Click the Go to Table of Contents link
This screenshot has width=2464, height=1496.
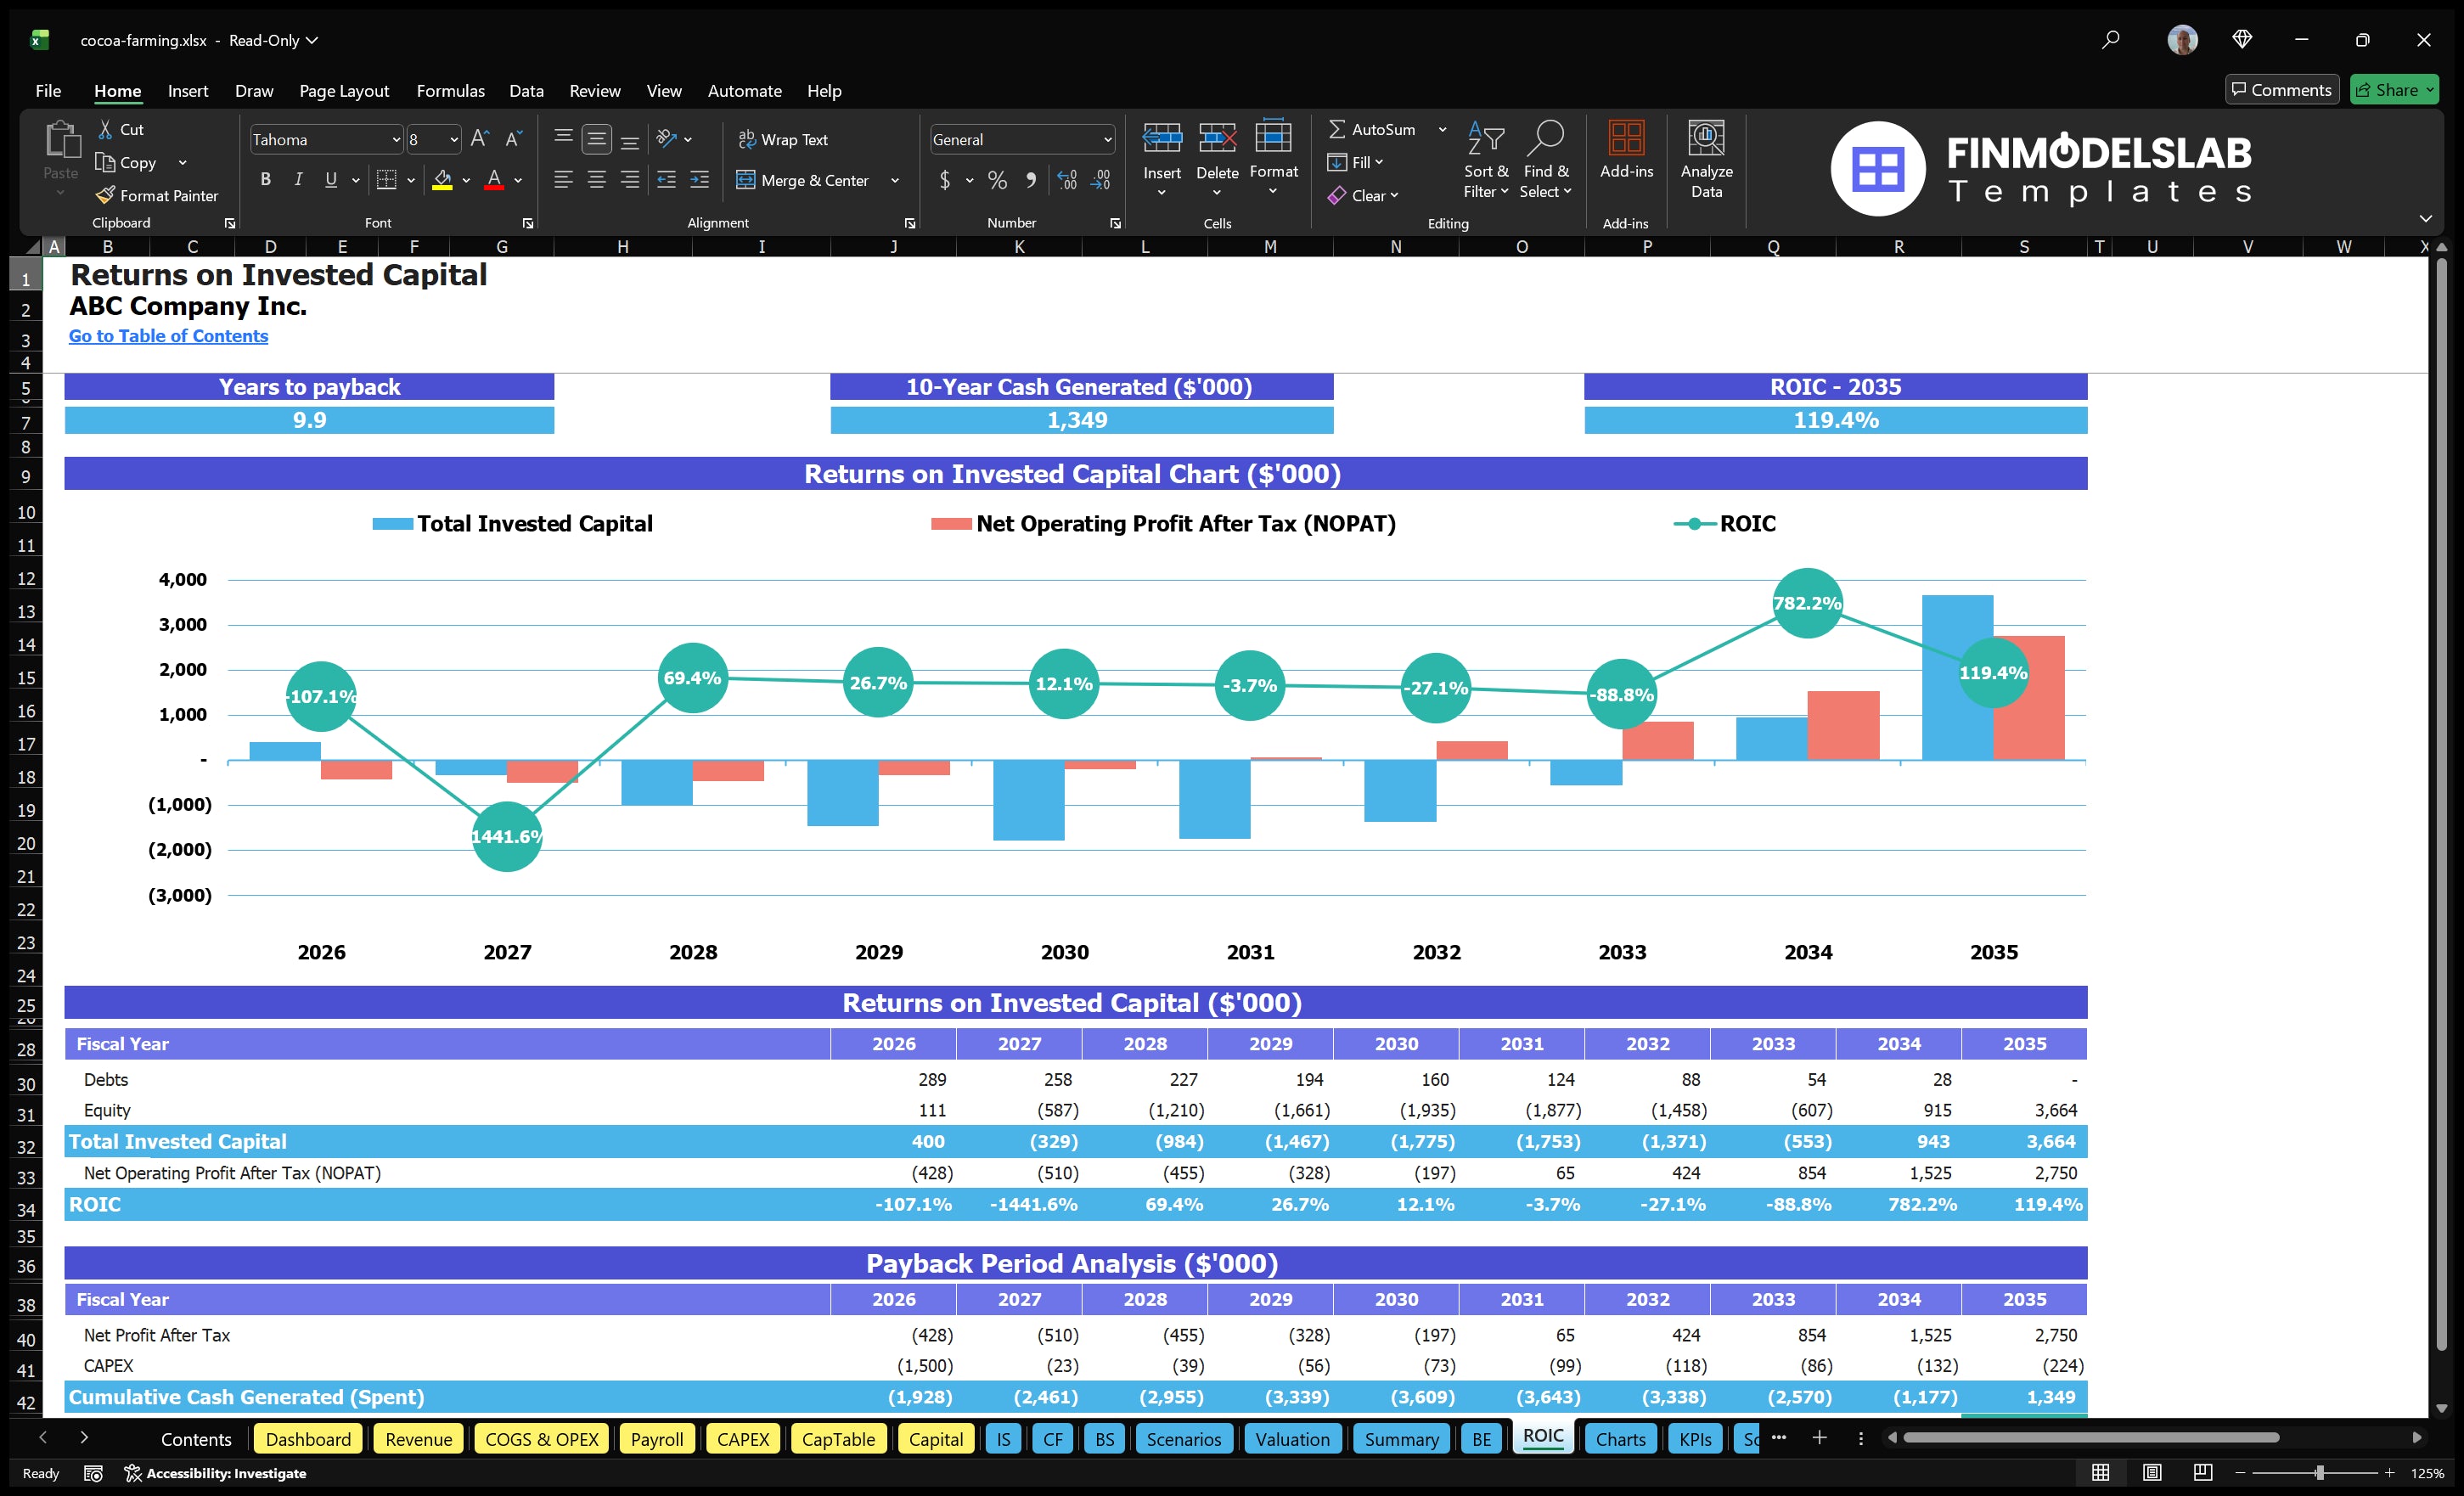coord(167,336)
